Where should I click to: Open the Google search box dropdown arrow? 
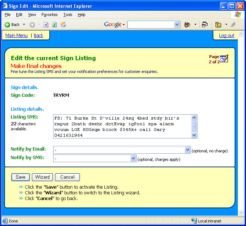(177, 25)
